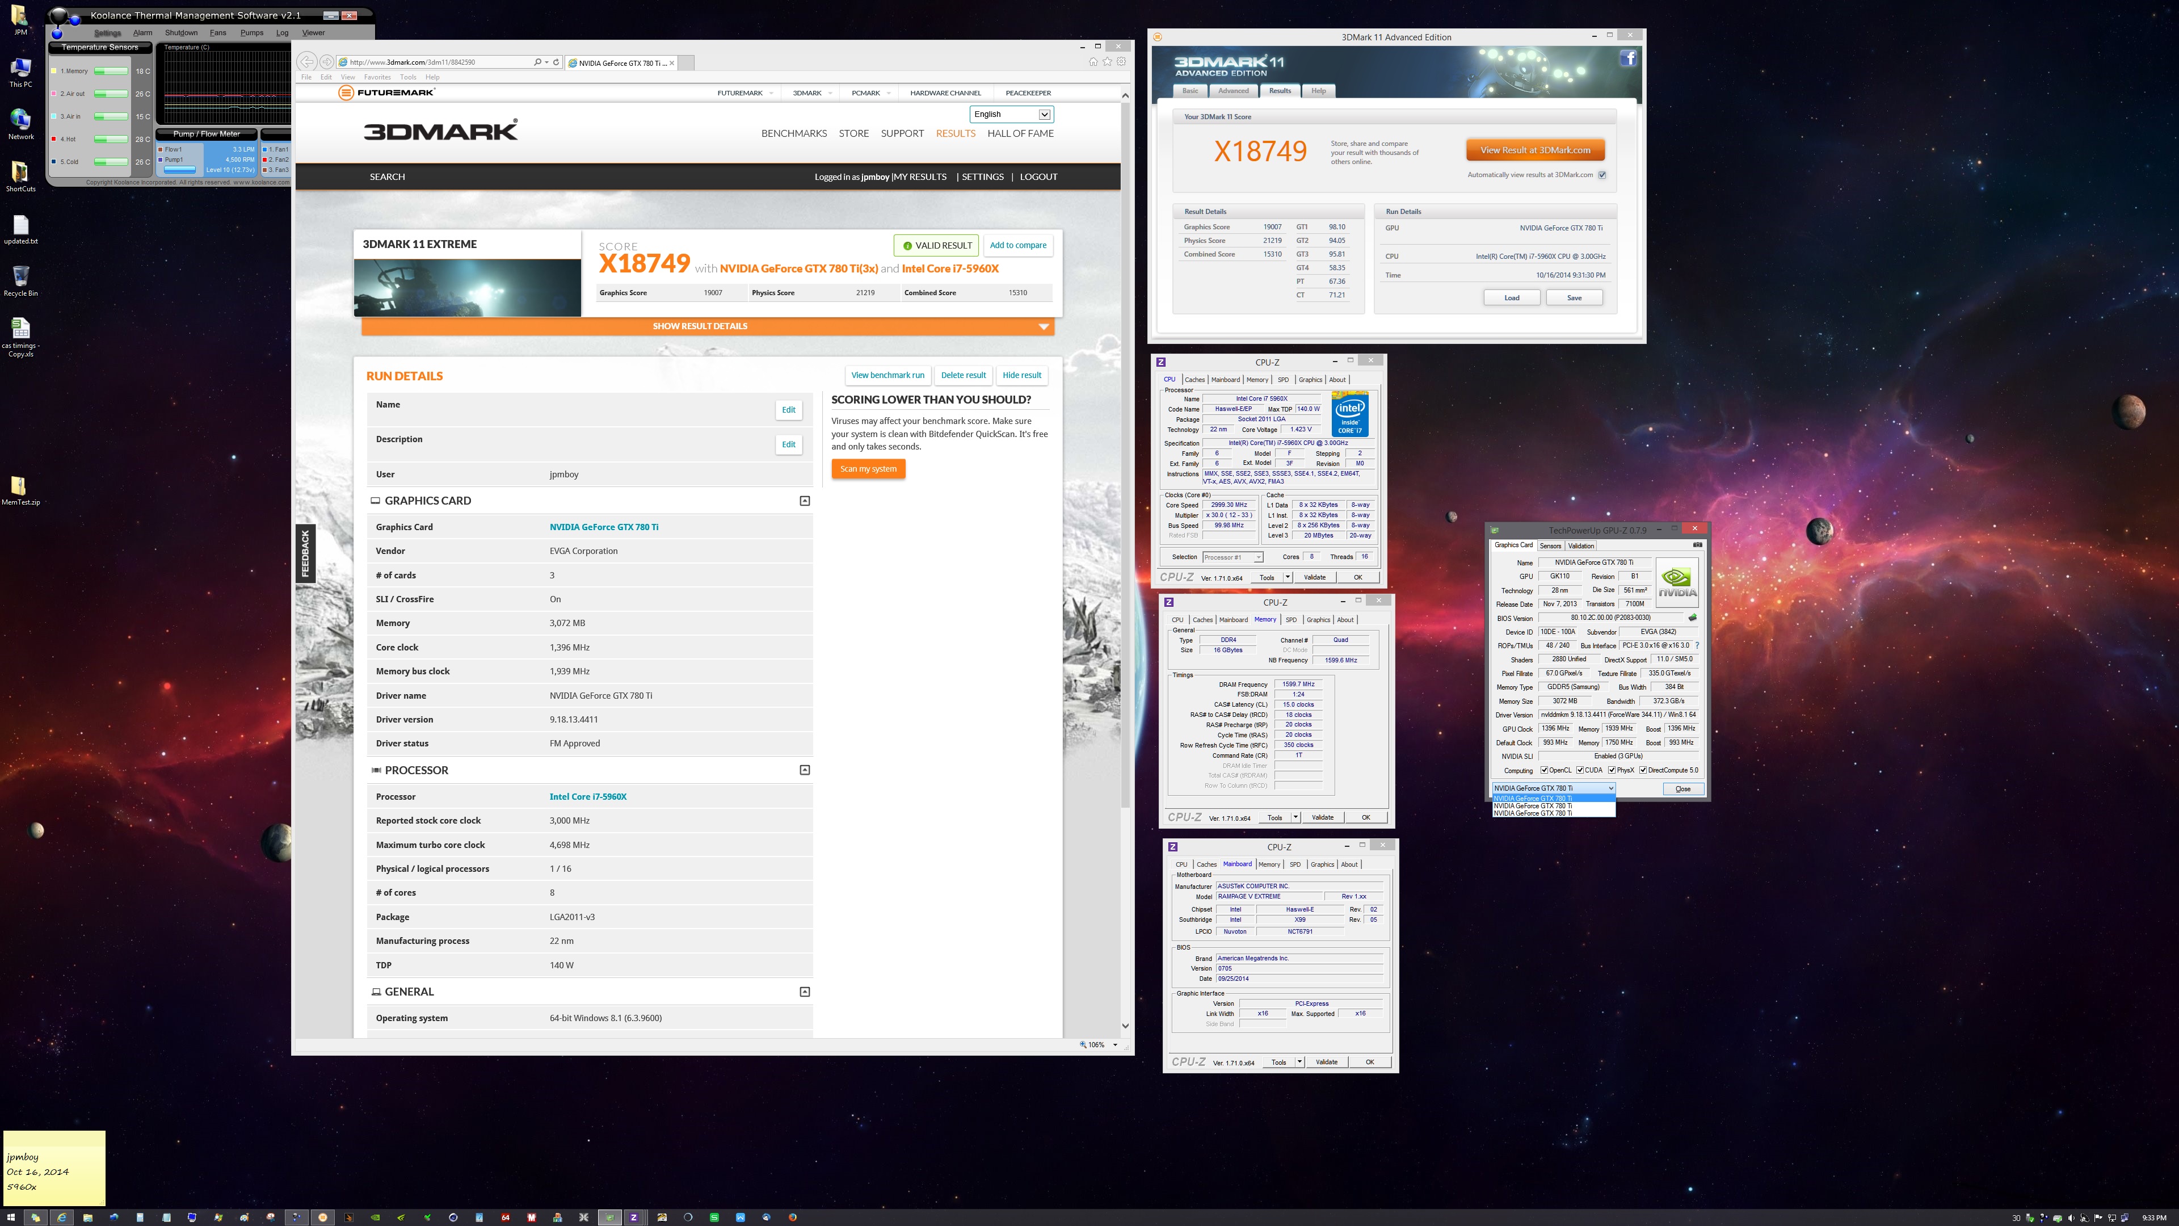The image size is (2179, 1226).
Task: Click Validate in the CPU-Z Mainboard window
Action: [x=1326, y=1062]
